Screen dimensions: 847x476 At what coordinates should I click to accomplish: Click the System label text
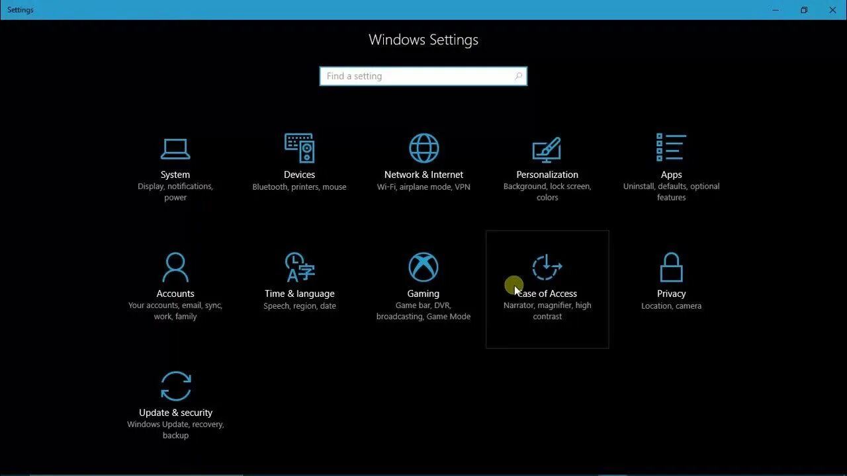point(175,175)
